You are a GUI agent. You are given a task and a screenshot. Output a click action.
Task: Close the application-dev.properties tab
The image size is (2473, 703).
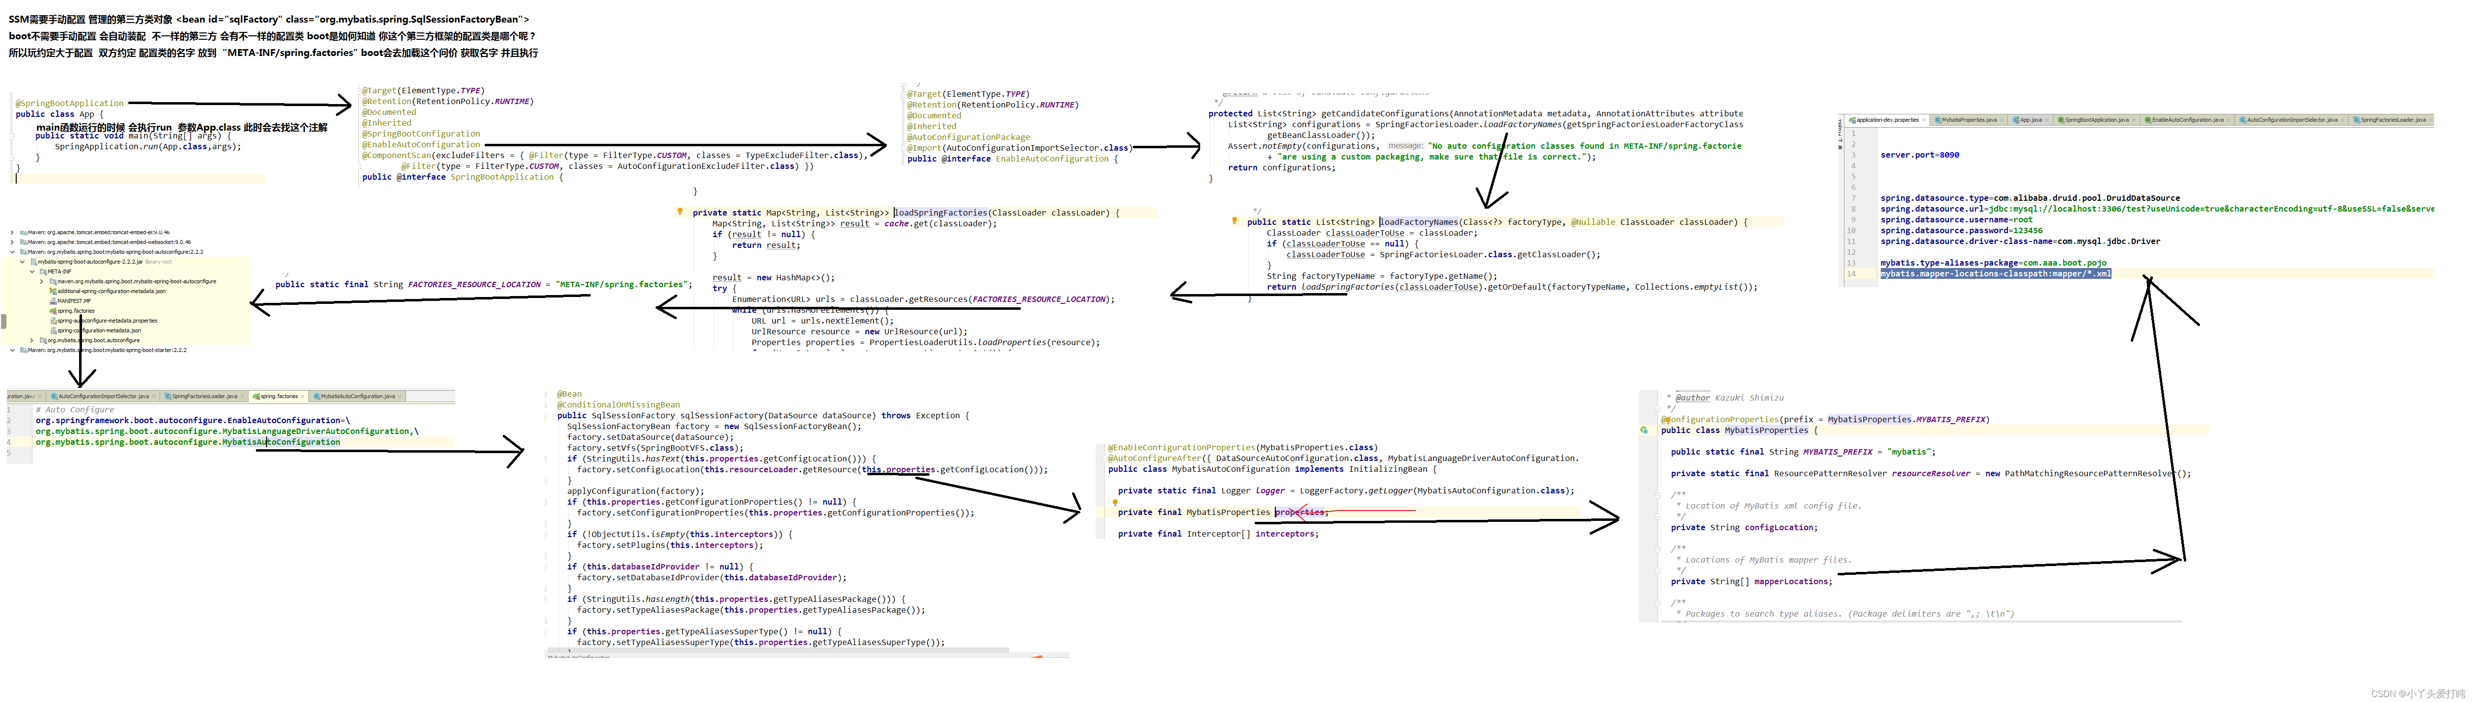click(1924, 120)
